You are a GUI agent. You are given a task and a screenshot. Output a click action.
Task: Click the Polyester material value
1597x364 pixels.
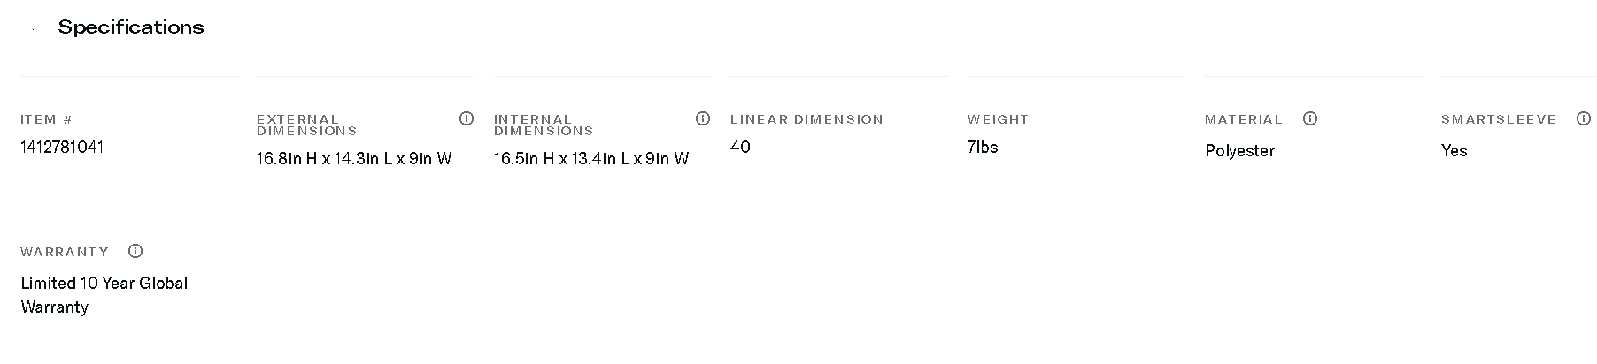1239,151
